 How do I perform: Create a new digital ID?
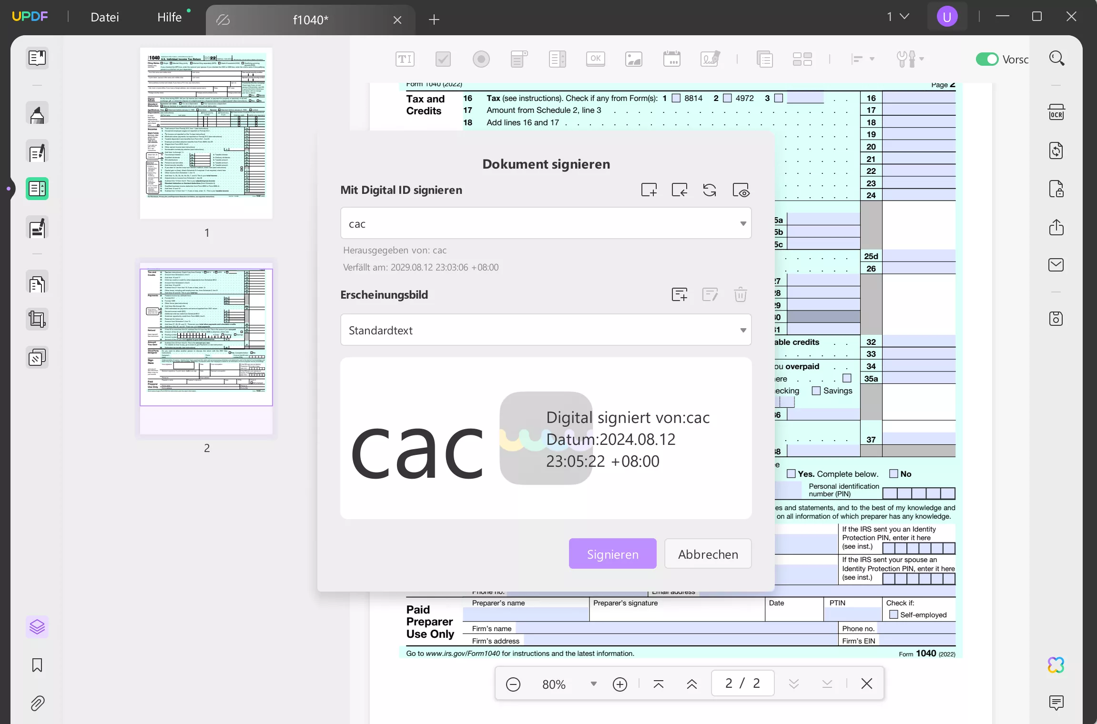click(x=649, y=190)
